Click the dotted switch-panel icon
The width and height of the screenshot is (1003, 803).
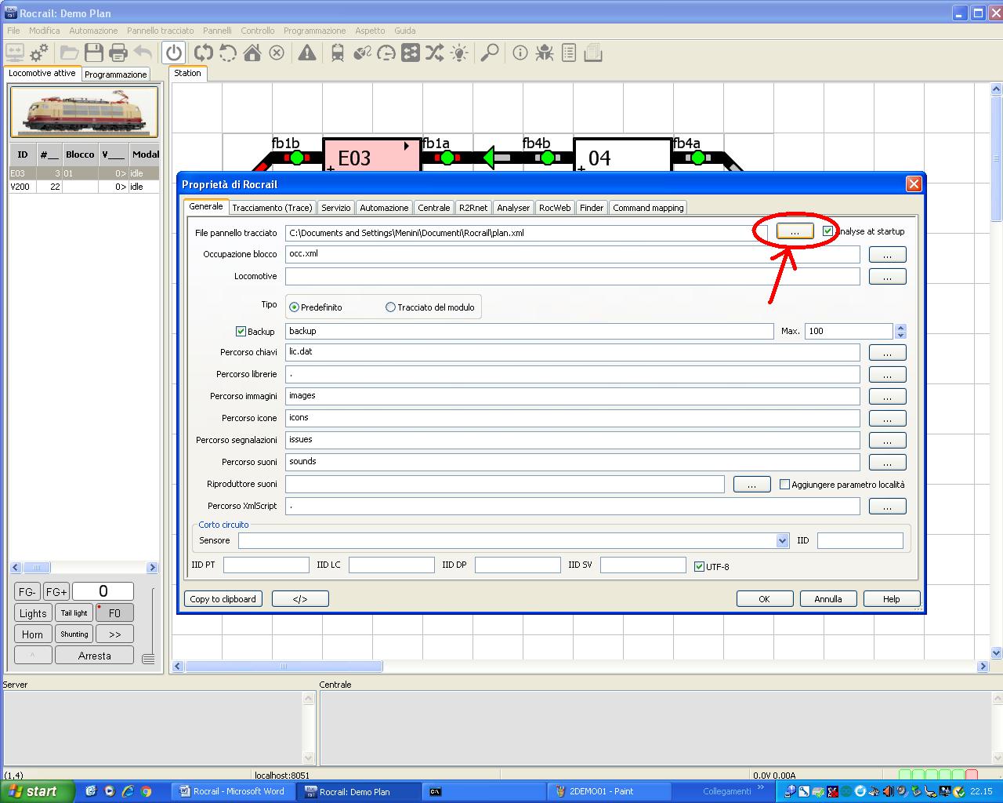(411, 53)
